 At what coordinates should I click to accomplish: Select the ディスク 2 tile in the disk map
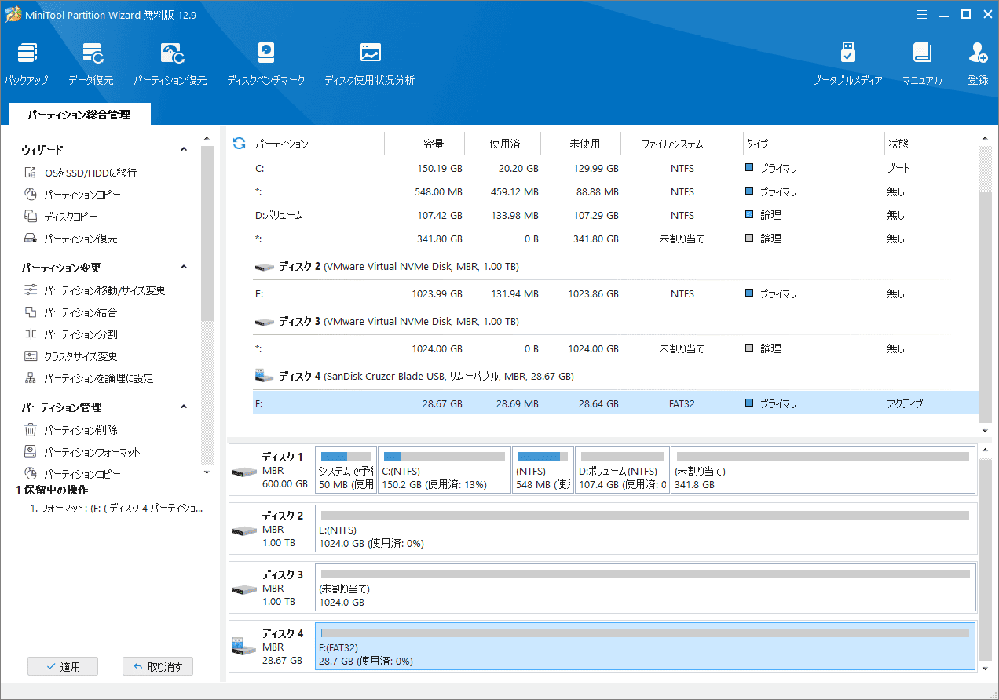click(270, 529)
